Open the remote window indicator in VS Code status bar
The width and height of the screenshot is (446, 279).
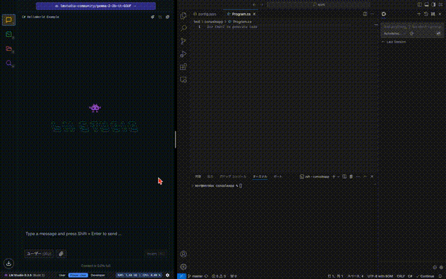181,276
